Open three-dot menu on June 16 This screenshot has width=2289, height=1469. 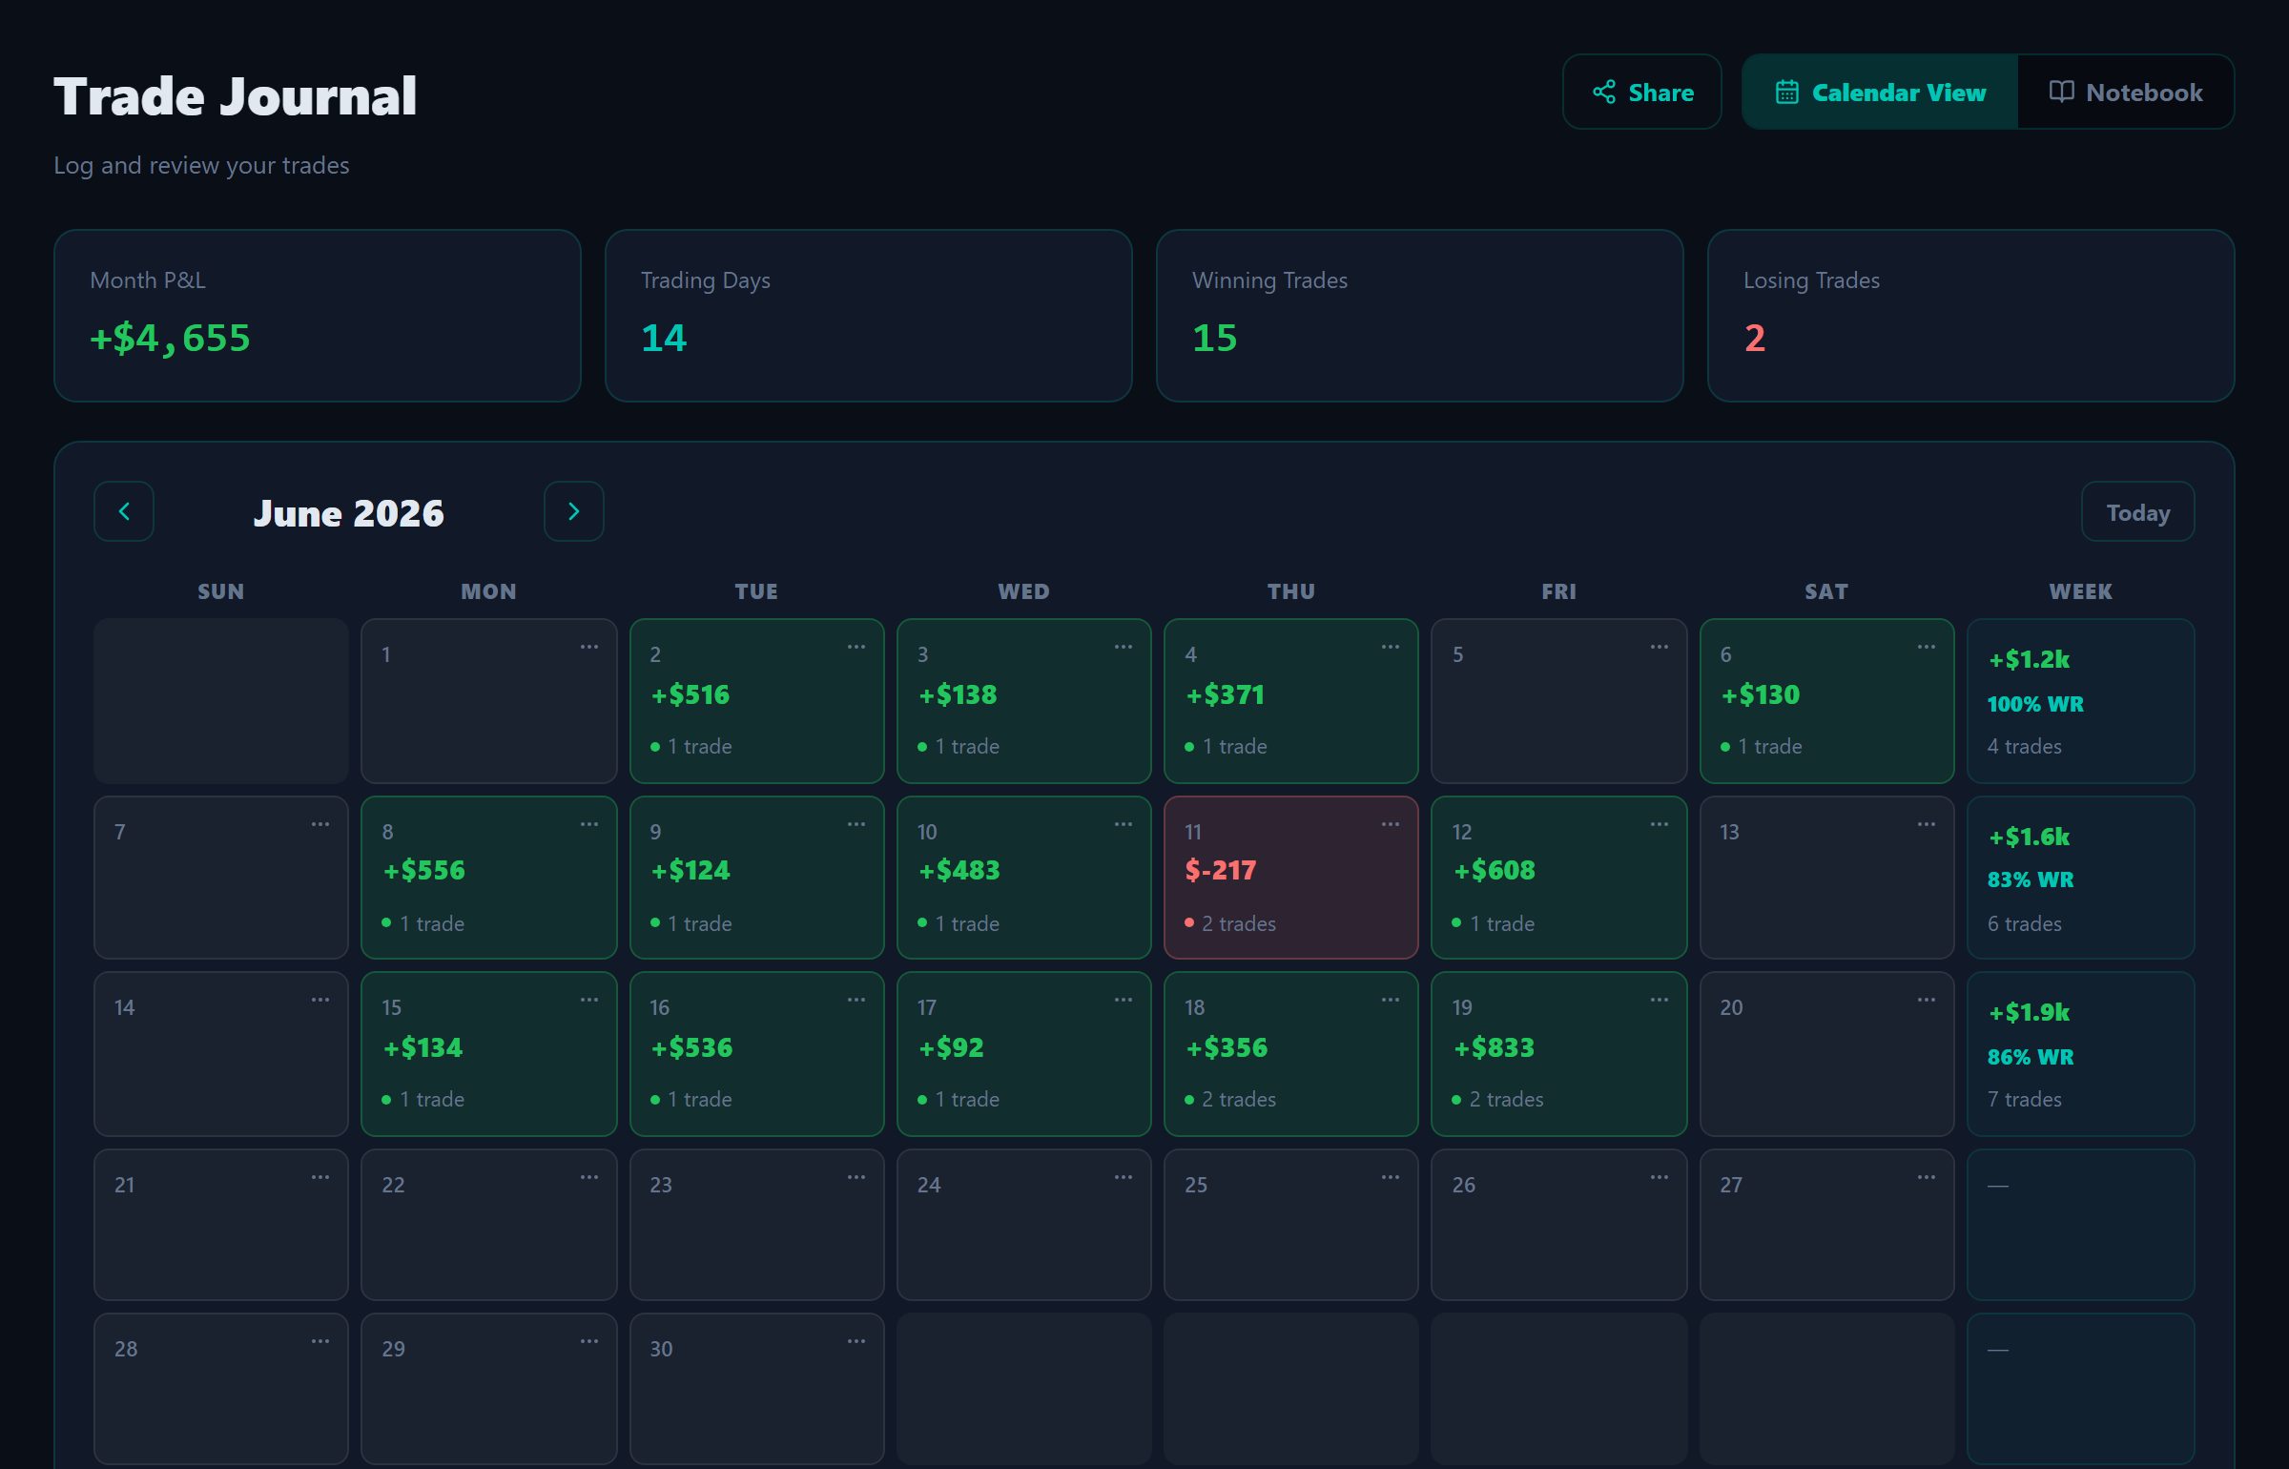[856, 1000]
